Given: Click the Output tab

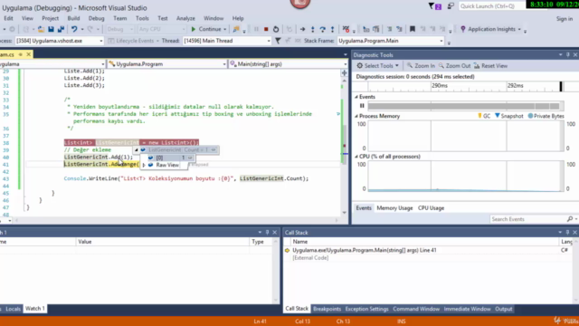Looking at the screenshot, I should (504, 309).
